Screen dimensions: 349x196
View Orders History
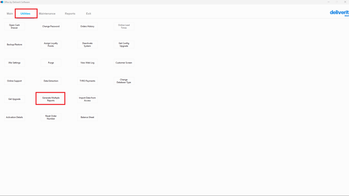click(x=87, y=26)
